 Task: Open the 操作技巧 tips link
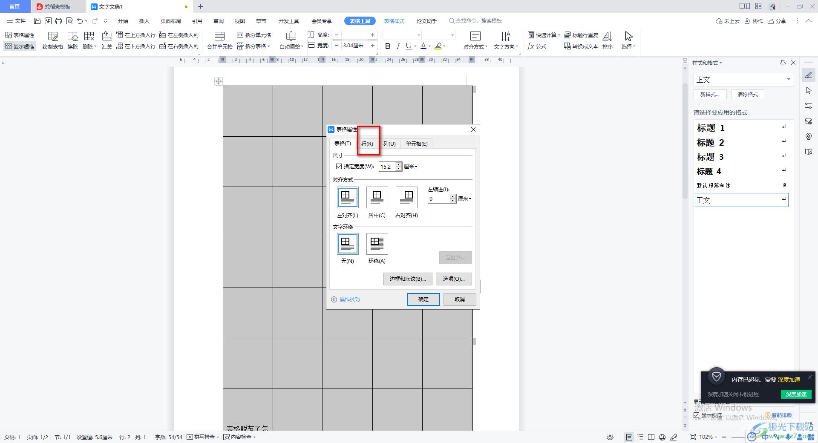346,299
